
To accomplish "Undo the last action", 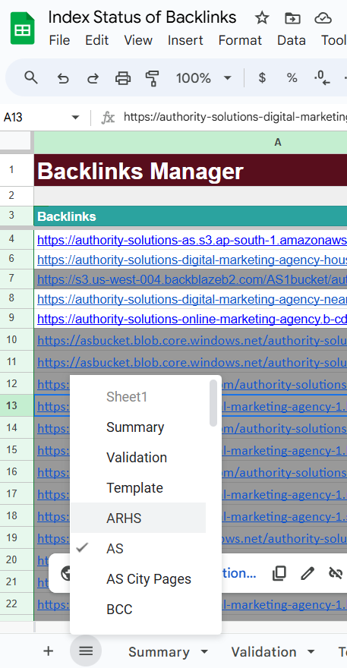I will [63, 78].
